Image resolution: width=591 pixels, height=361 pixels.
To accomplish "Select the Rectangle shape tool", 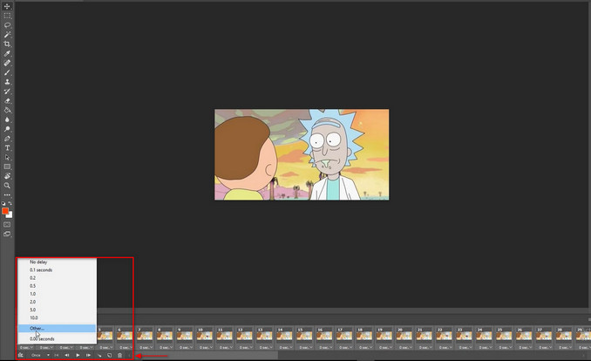I will (7, 167).
